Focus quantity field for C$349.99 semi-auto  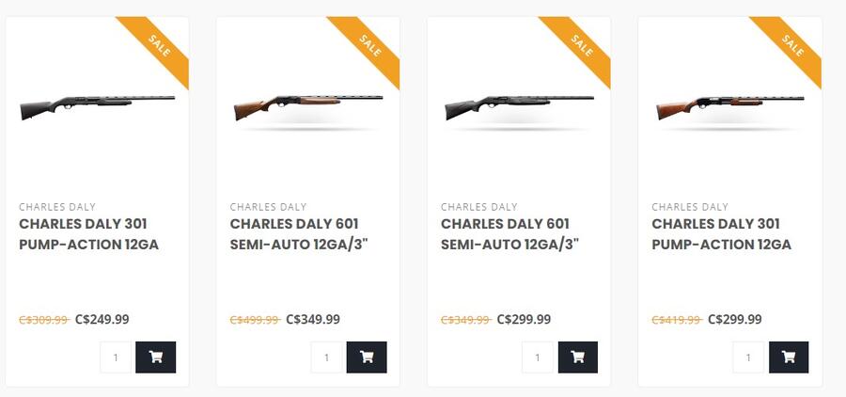click(327, 357)
